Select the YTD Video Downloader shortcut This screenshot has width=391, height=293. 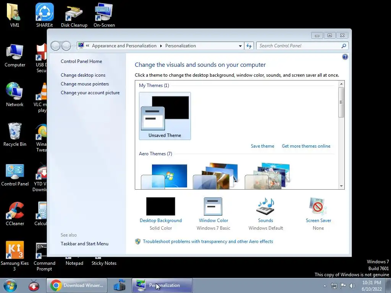pyautogui.click(x=40, y=177)
